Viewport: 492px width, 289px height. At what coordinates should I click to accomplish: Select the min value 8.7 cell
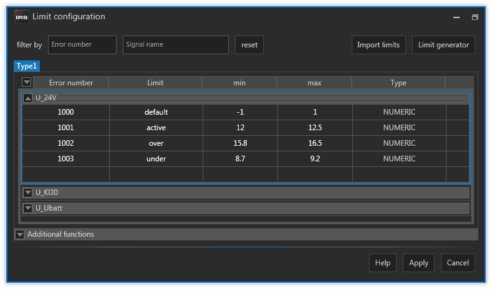[240, 159]
